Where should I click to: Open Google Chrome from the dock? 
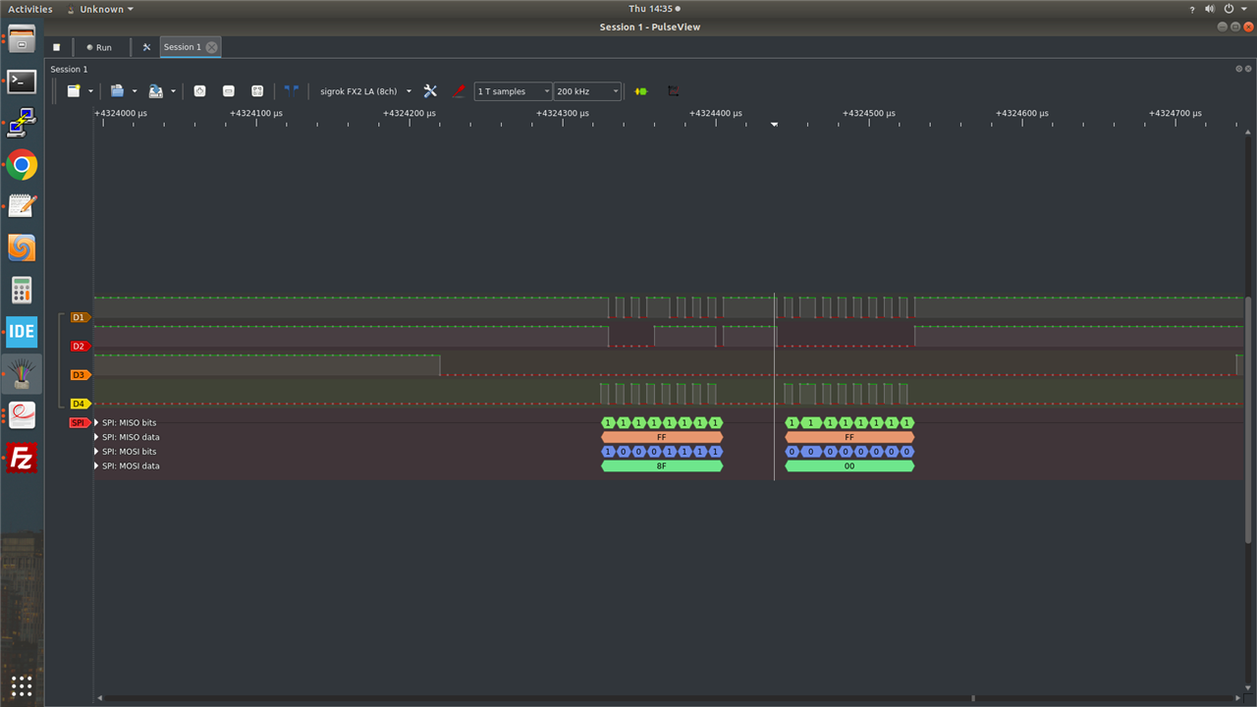(22, 165)
